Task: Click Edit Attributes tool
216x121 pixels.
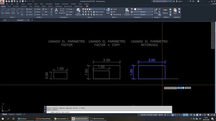Action: [x=116, y=14]
